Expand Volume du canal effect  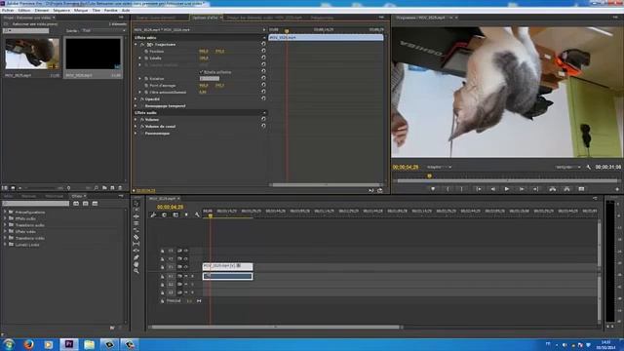[136, 126]
